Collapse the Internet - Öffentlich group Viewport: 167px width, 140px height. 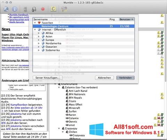pos(35,30)
